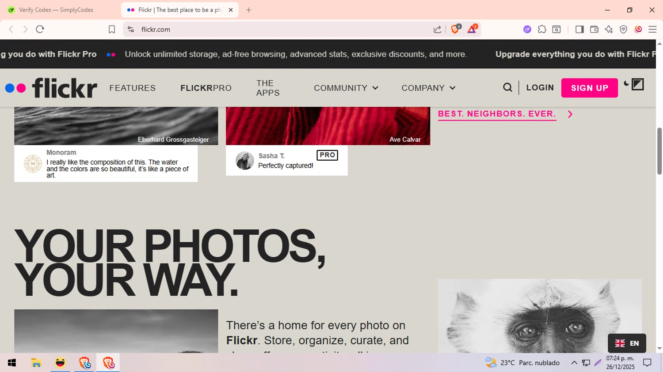Open File Explorer from taskbar
663x372 pixels.
[x=36, y=363]
